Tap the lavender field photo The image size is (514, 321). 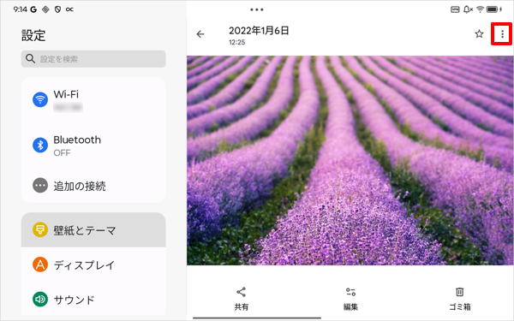tap(350, 160)
